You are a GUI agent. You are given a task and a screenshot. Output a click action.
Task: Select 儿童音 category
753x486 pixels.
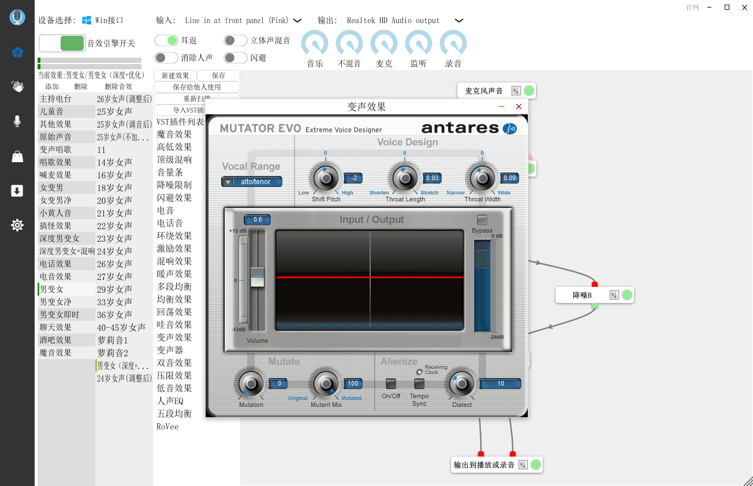66,111
